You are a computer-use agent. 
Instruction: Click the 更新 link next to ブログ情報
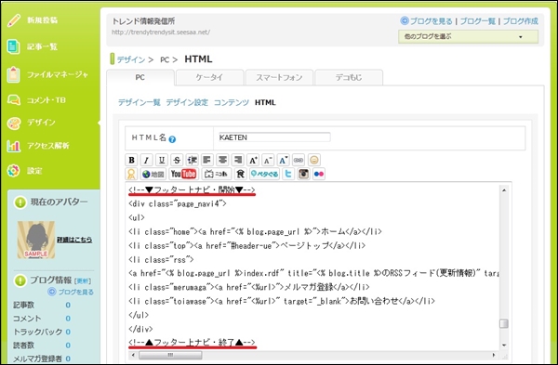click(83, 281)
